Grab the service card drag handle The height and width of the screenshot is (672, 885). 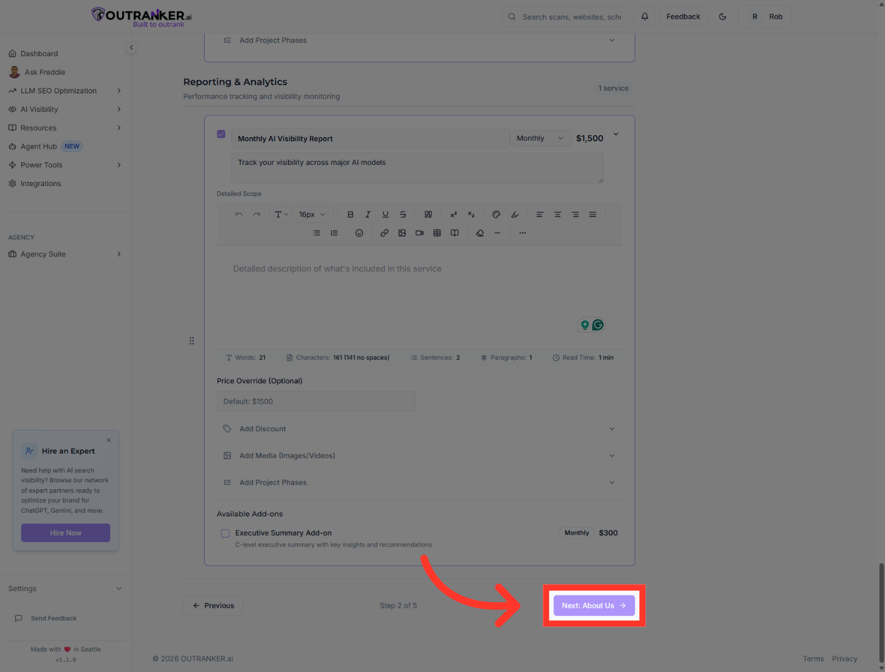(x=192, y=341)
